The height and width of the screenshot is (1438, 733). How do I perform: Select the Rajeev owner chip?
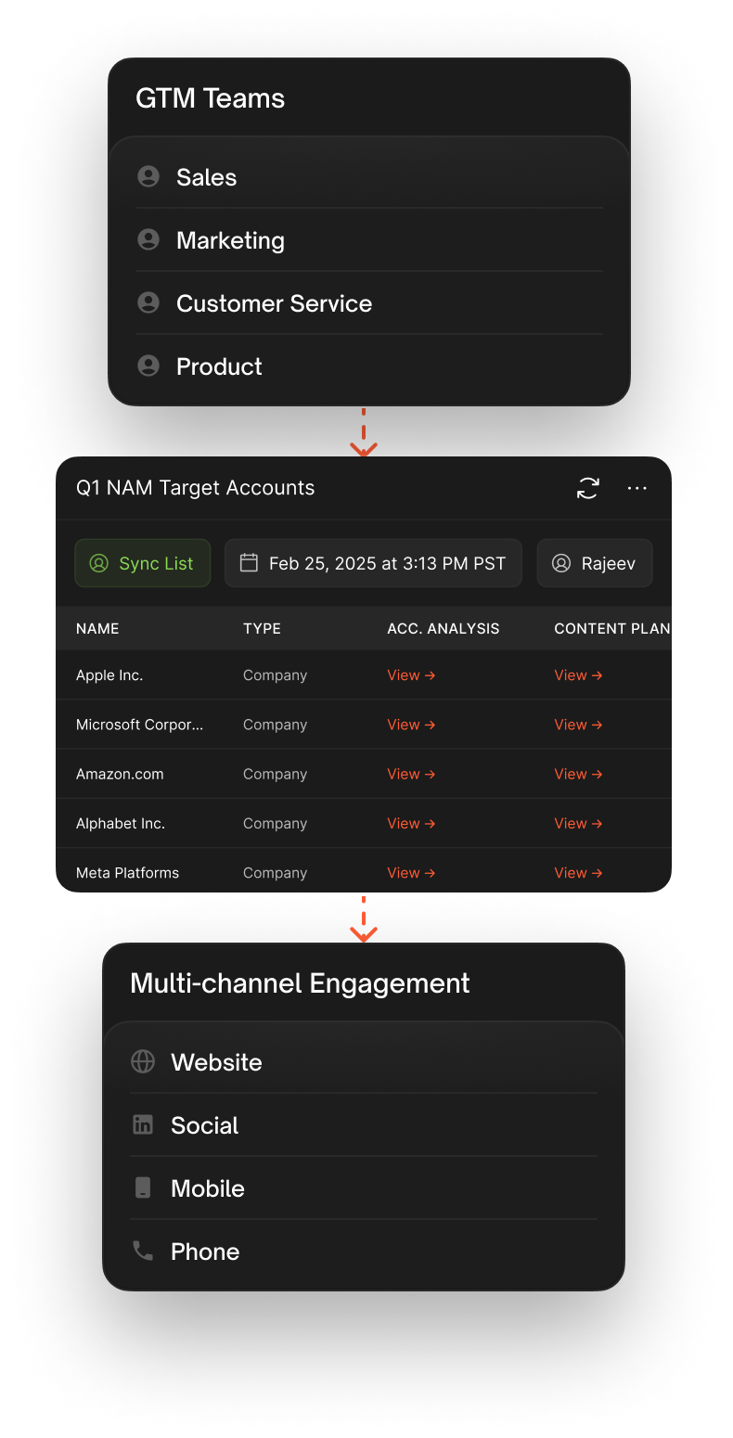595,563
